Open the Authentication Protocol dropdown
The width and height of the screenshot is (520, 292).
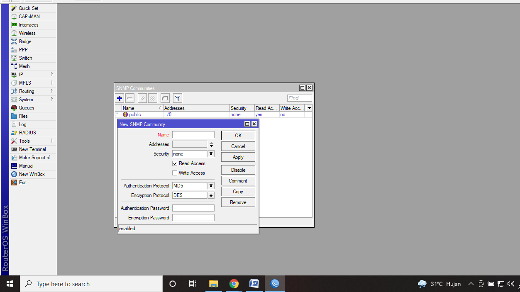click(211, 186)
